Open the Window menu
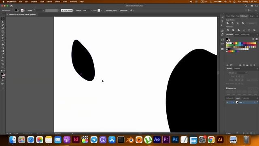This screenshot has width=259, height=146. pyautogui.click(x=73, y=2)
